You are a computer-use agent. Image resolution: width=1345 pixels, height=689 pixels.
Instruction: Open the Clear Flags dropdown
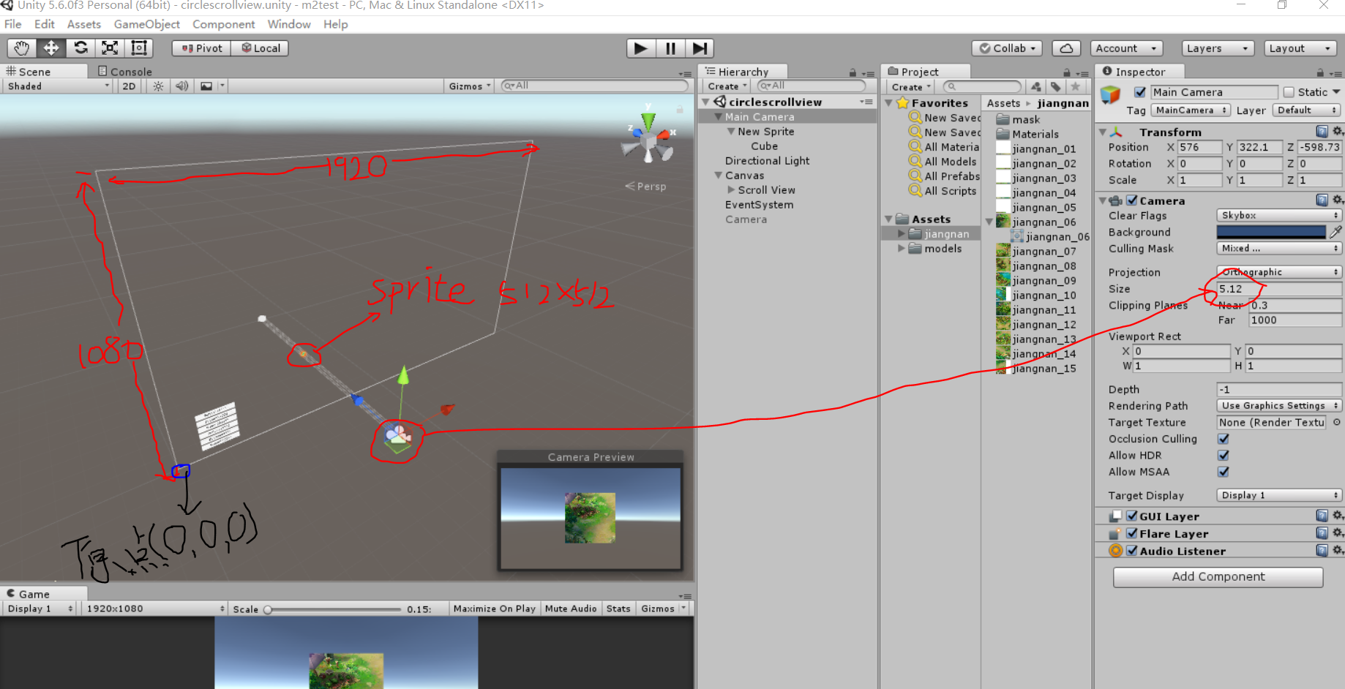[x=1278, y=215]
